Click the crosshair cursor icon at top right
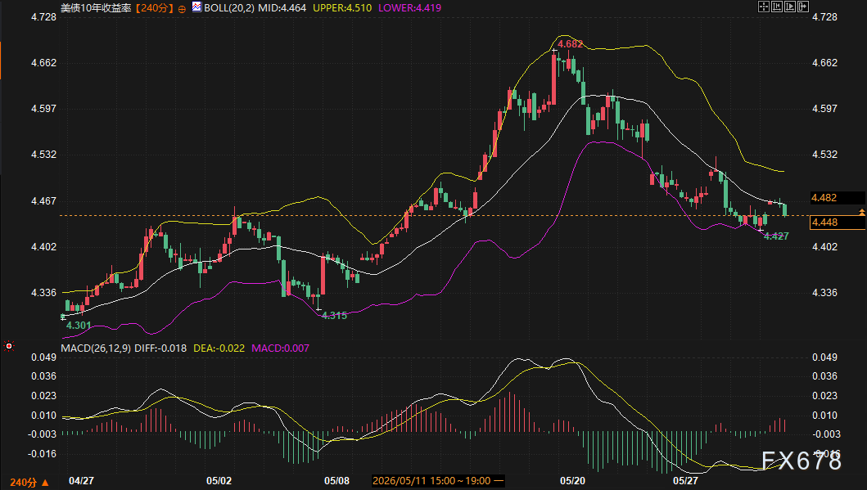This screenshot has height=490, width=867. tap(764, 7)
